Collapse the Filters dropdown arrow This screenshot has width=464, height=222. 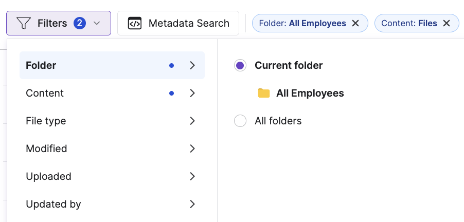click(97, 23)
